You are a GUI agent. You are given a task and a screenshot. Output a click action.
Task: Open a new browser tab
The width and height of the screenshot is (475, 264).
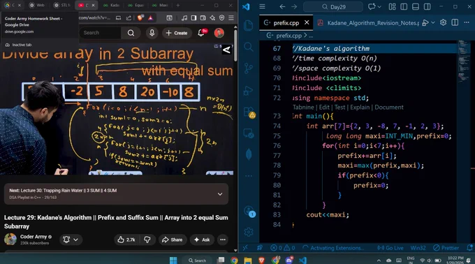[178, 5]
